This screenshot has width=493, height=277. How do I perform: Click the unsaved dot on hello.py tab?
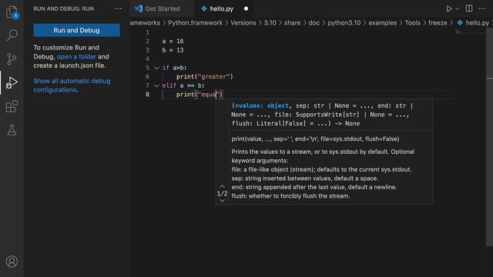246,8
